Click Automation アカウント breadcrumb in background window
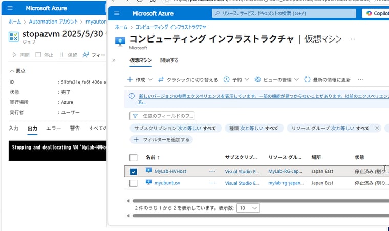This screenshot has height=231, width=389. click(53, 22)
